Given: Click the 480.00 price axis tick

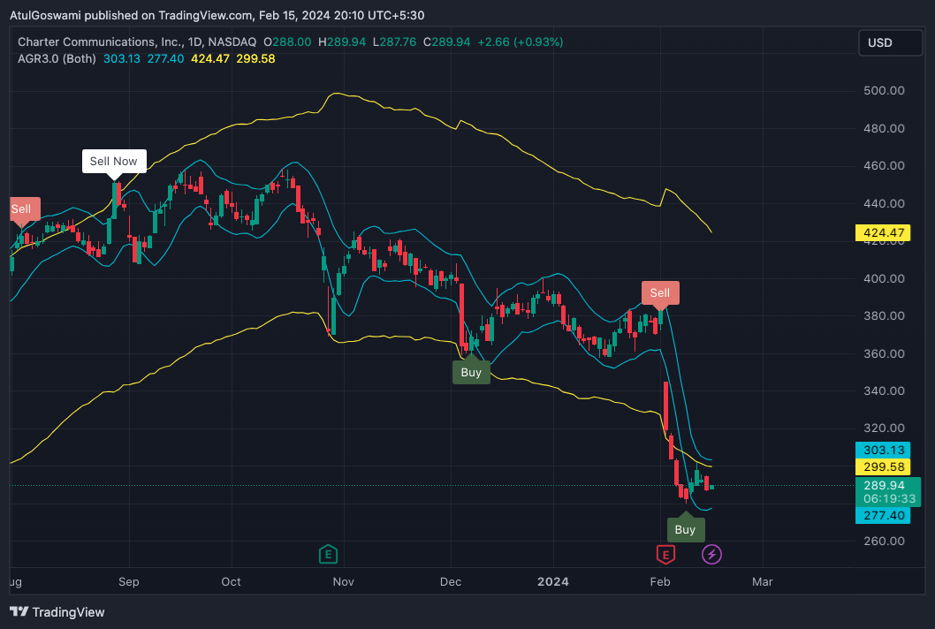Looking at the screenshot, I should pyautogui.click(x=884, y=128).
